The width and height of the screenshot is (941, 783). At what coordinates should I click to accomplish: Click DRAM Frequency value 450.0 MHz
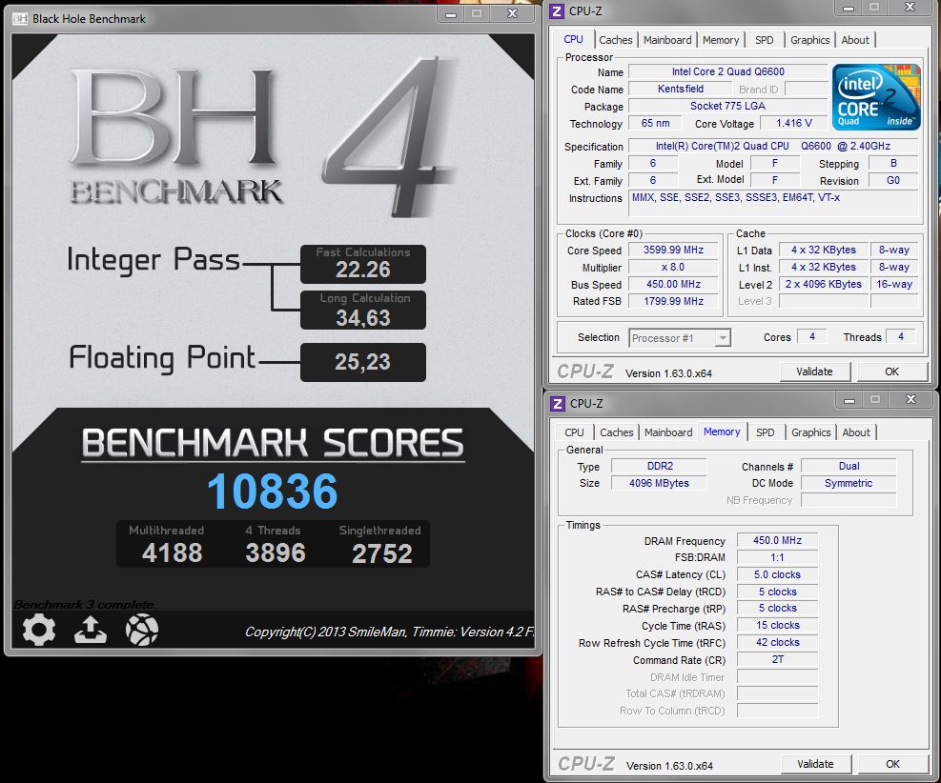click(x=777, y=540)
